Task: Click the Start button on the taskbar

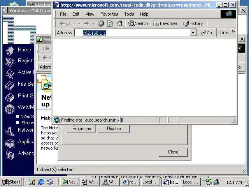Action: click(x=11, y=182)
